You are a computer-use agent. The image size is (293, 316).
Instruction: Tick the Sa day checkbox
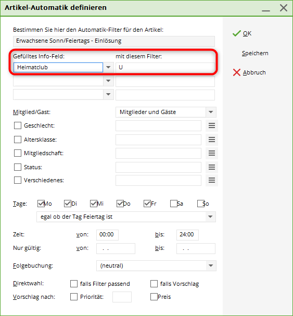click(173, 204)
